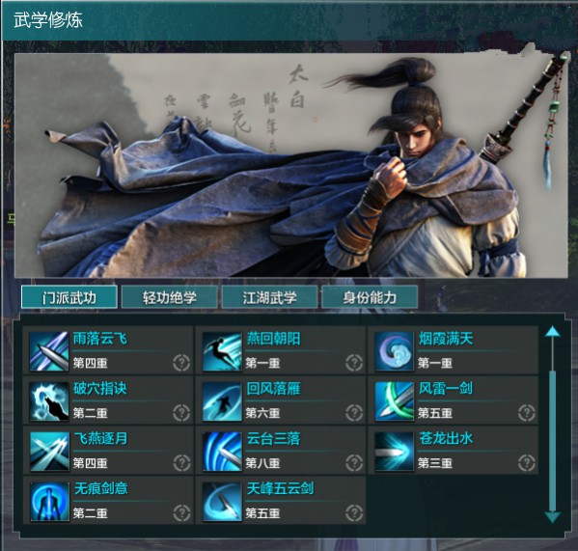Select the 飞燕逐月 skill icon

[49, 452]
